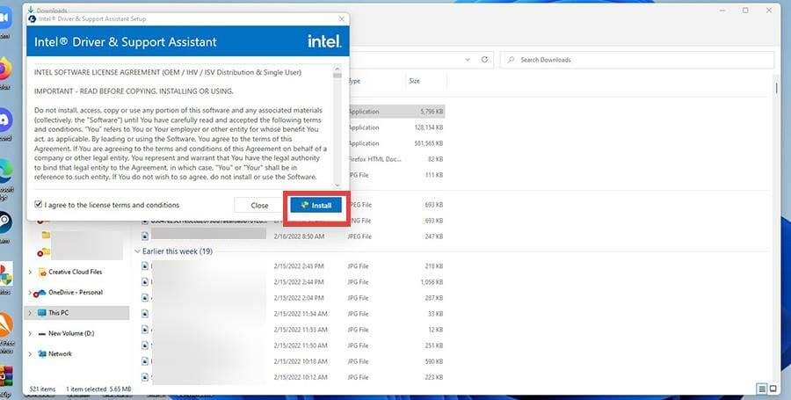Click license text scrollbar up arrow
The height and width of the screenshot is (400, 791).
coord(337,69)
